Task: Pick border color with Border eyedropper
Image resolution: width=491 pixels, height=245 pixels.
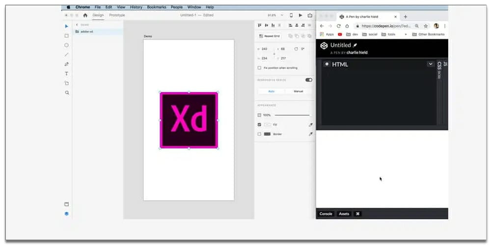Action: coord(311,134)
